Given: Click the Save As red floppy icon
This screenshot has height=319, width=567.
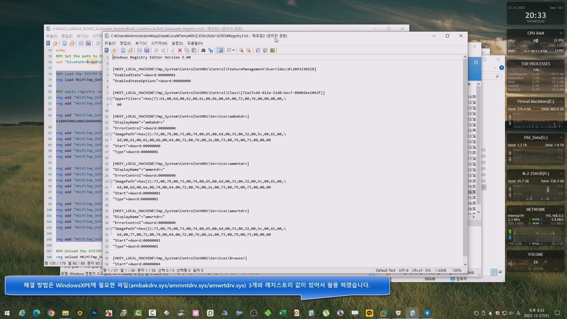Looking at the screenshot, I should [x=147, y=51].
